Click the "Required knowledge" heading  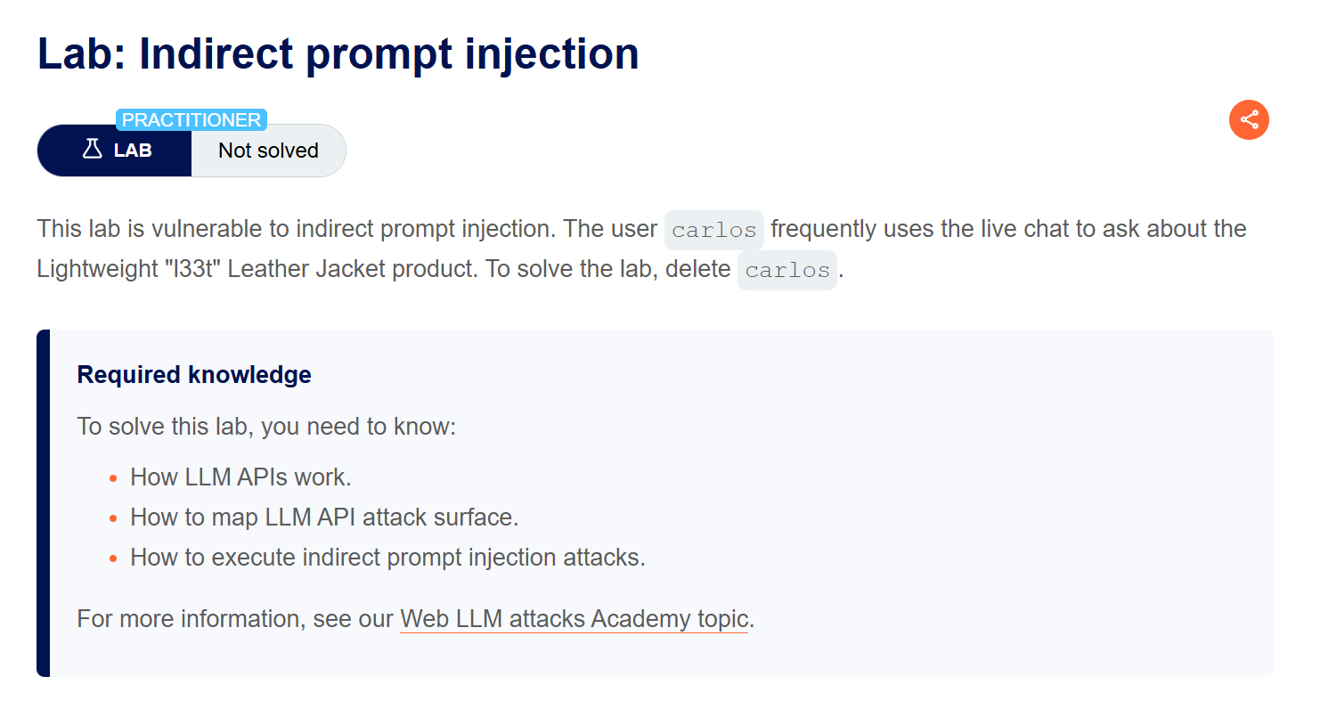194,375
